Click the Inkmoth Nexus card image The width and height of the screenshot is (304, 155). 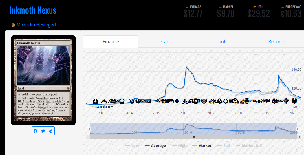[43, 80]
